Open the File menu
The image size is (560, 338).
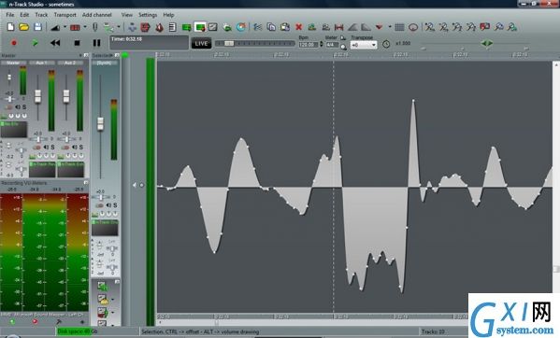click(10, 15)
